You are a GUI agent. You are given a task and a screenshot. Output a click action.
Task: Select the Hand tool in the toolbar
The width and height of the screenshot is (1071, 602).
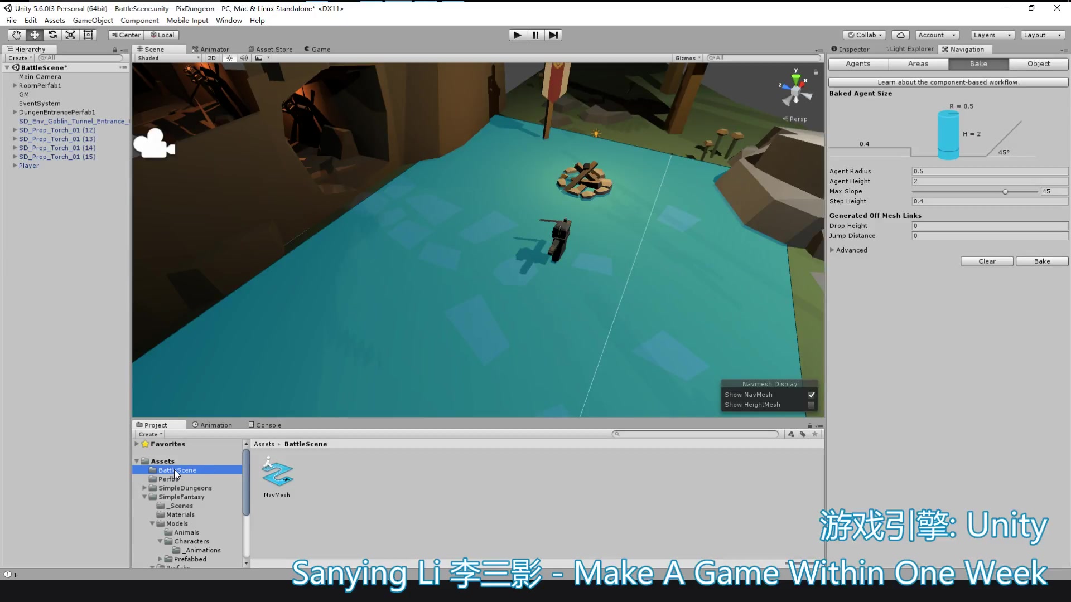[16, 35]
